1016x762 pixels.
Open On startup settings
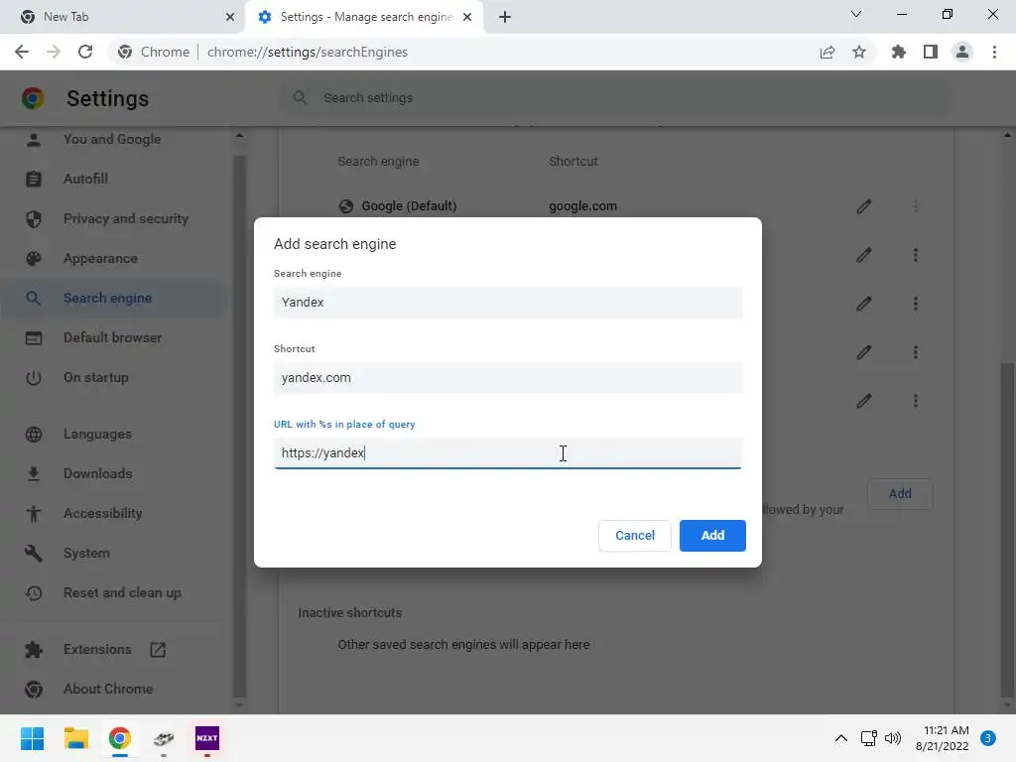[x=111, y=378]
